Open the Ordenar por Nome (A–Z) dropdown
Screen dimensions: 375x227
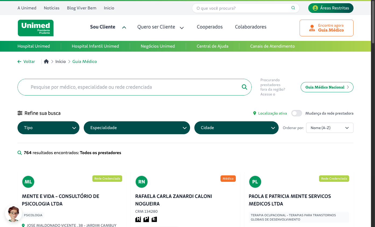click(x=330, y=127)
